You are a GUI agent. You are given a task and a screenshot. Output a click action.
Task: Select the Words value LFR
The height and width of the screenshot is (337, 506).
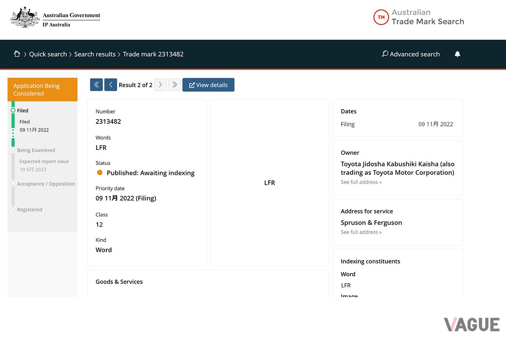pyautogui.click(x=101, y=147)
